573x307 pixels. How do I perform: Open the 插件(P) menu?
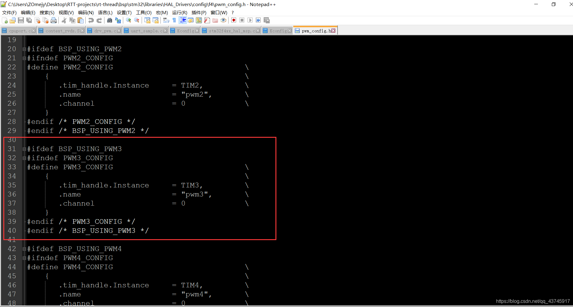tap(199, 12)
